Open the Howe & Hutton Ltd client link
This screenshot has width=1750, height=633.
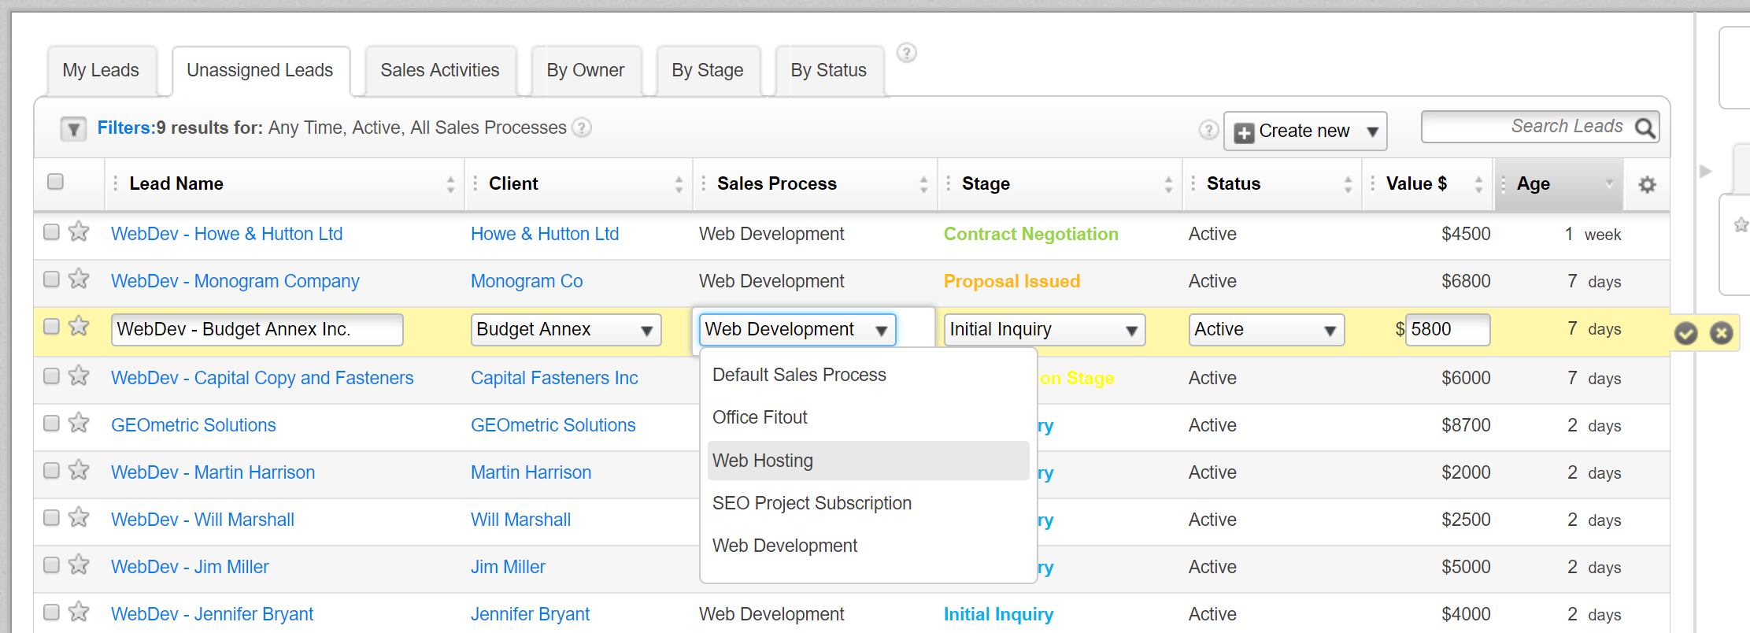click(545, 234)
